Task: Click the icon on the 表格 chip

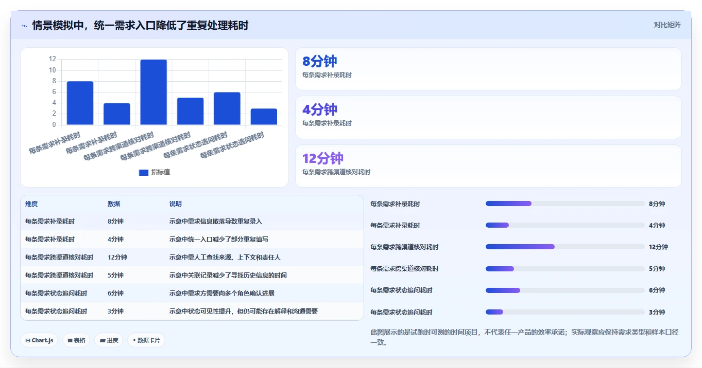Action: pos(70,340)
